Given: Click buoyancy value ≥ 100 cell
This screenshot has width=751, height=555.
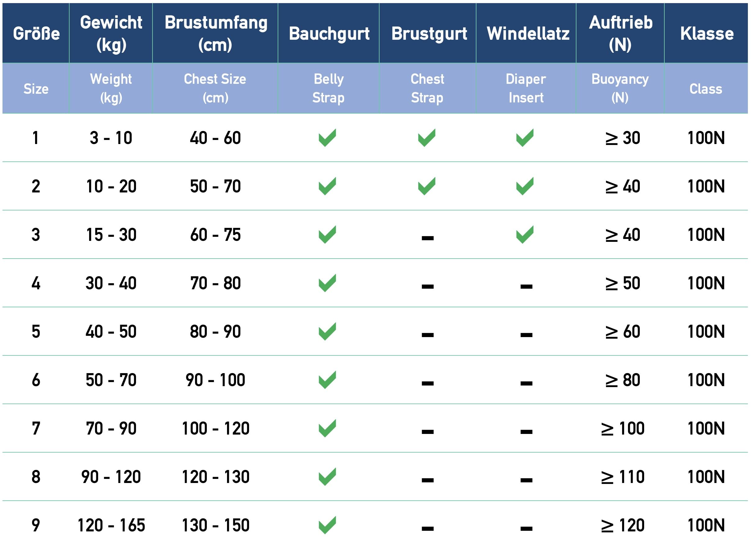Looking at the screenshot, I should 623,429.
